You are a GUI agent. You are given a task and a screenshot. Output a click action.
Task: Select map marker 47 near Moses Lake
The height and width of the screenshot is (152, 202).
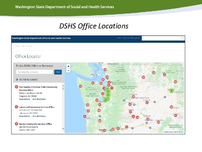[147, 103]
